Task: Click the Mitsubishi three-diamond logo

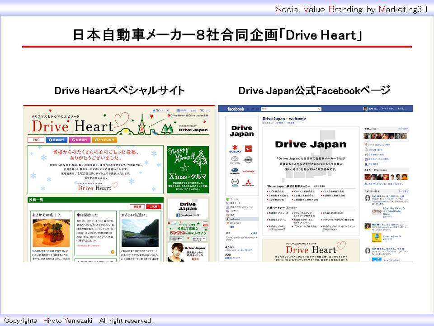Action: click(248, 182)
